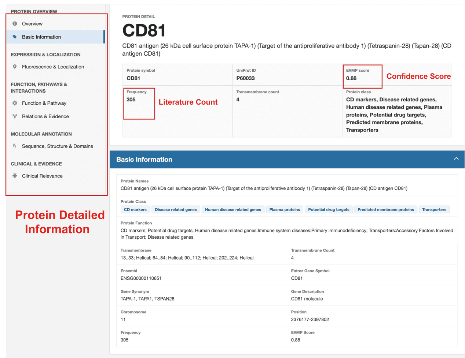This screenshot has height=358, width=465.
Task: Click the MOLECULAR ANNOTATION heading
Action: [x=41, y=134]
